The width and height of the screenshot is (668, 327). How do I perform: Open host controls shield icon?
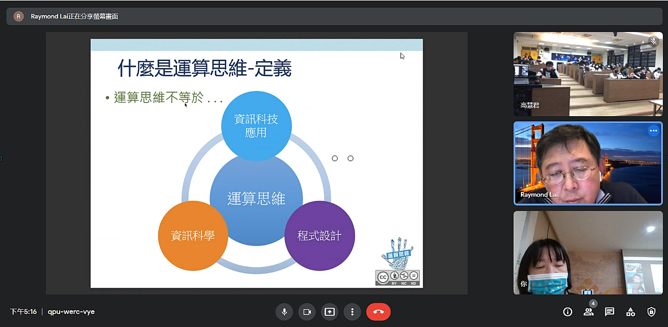[x=651, y=312]
